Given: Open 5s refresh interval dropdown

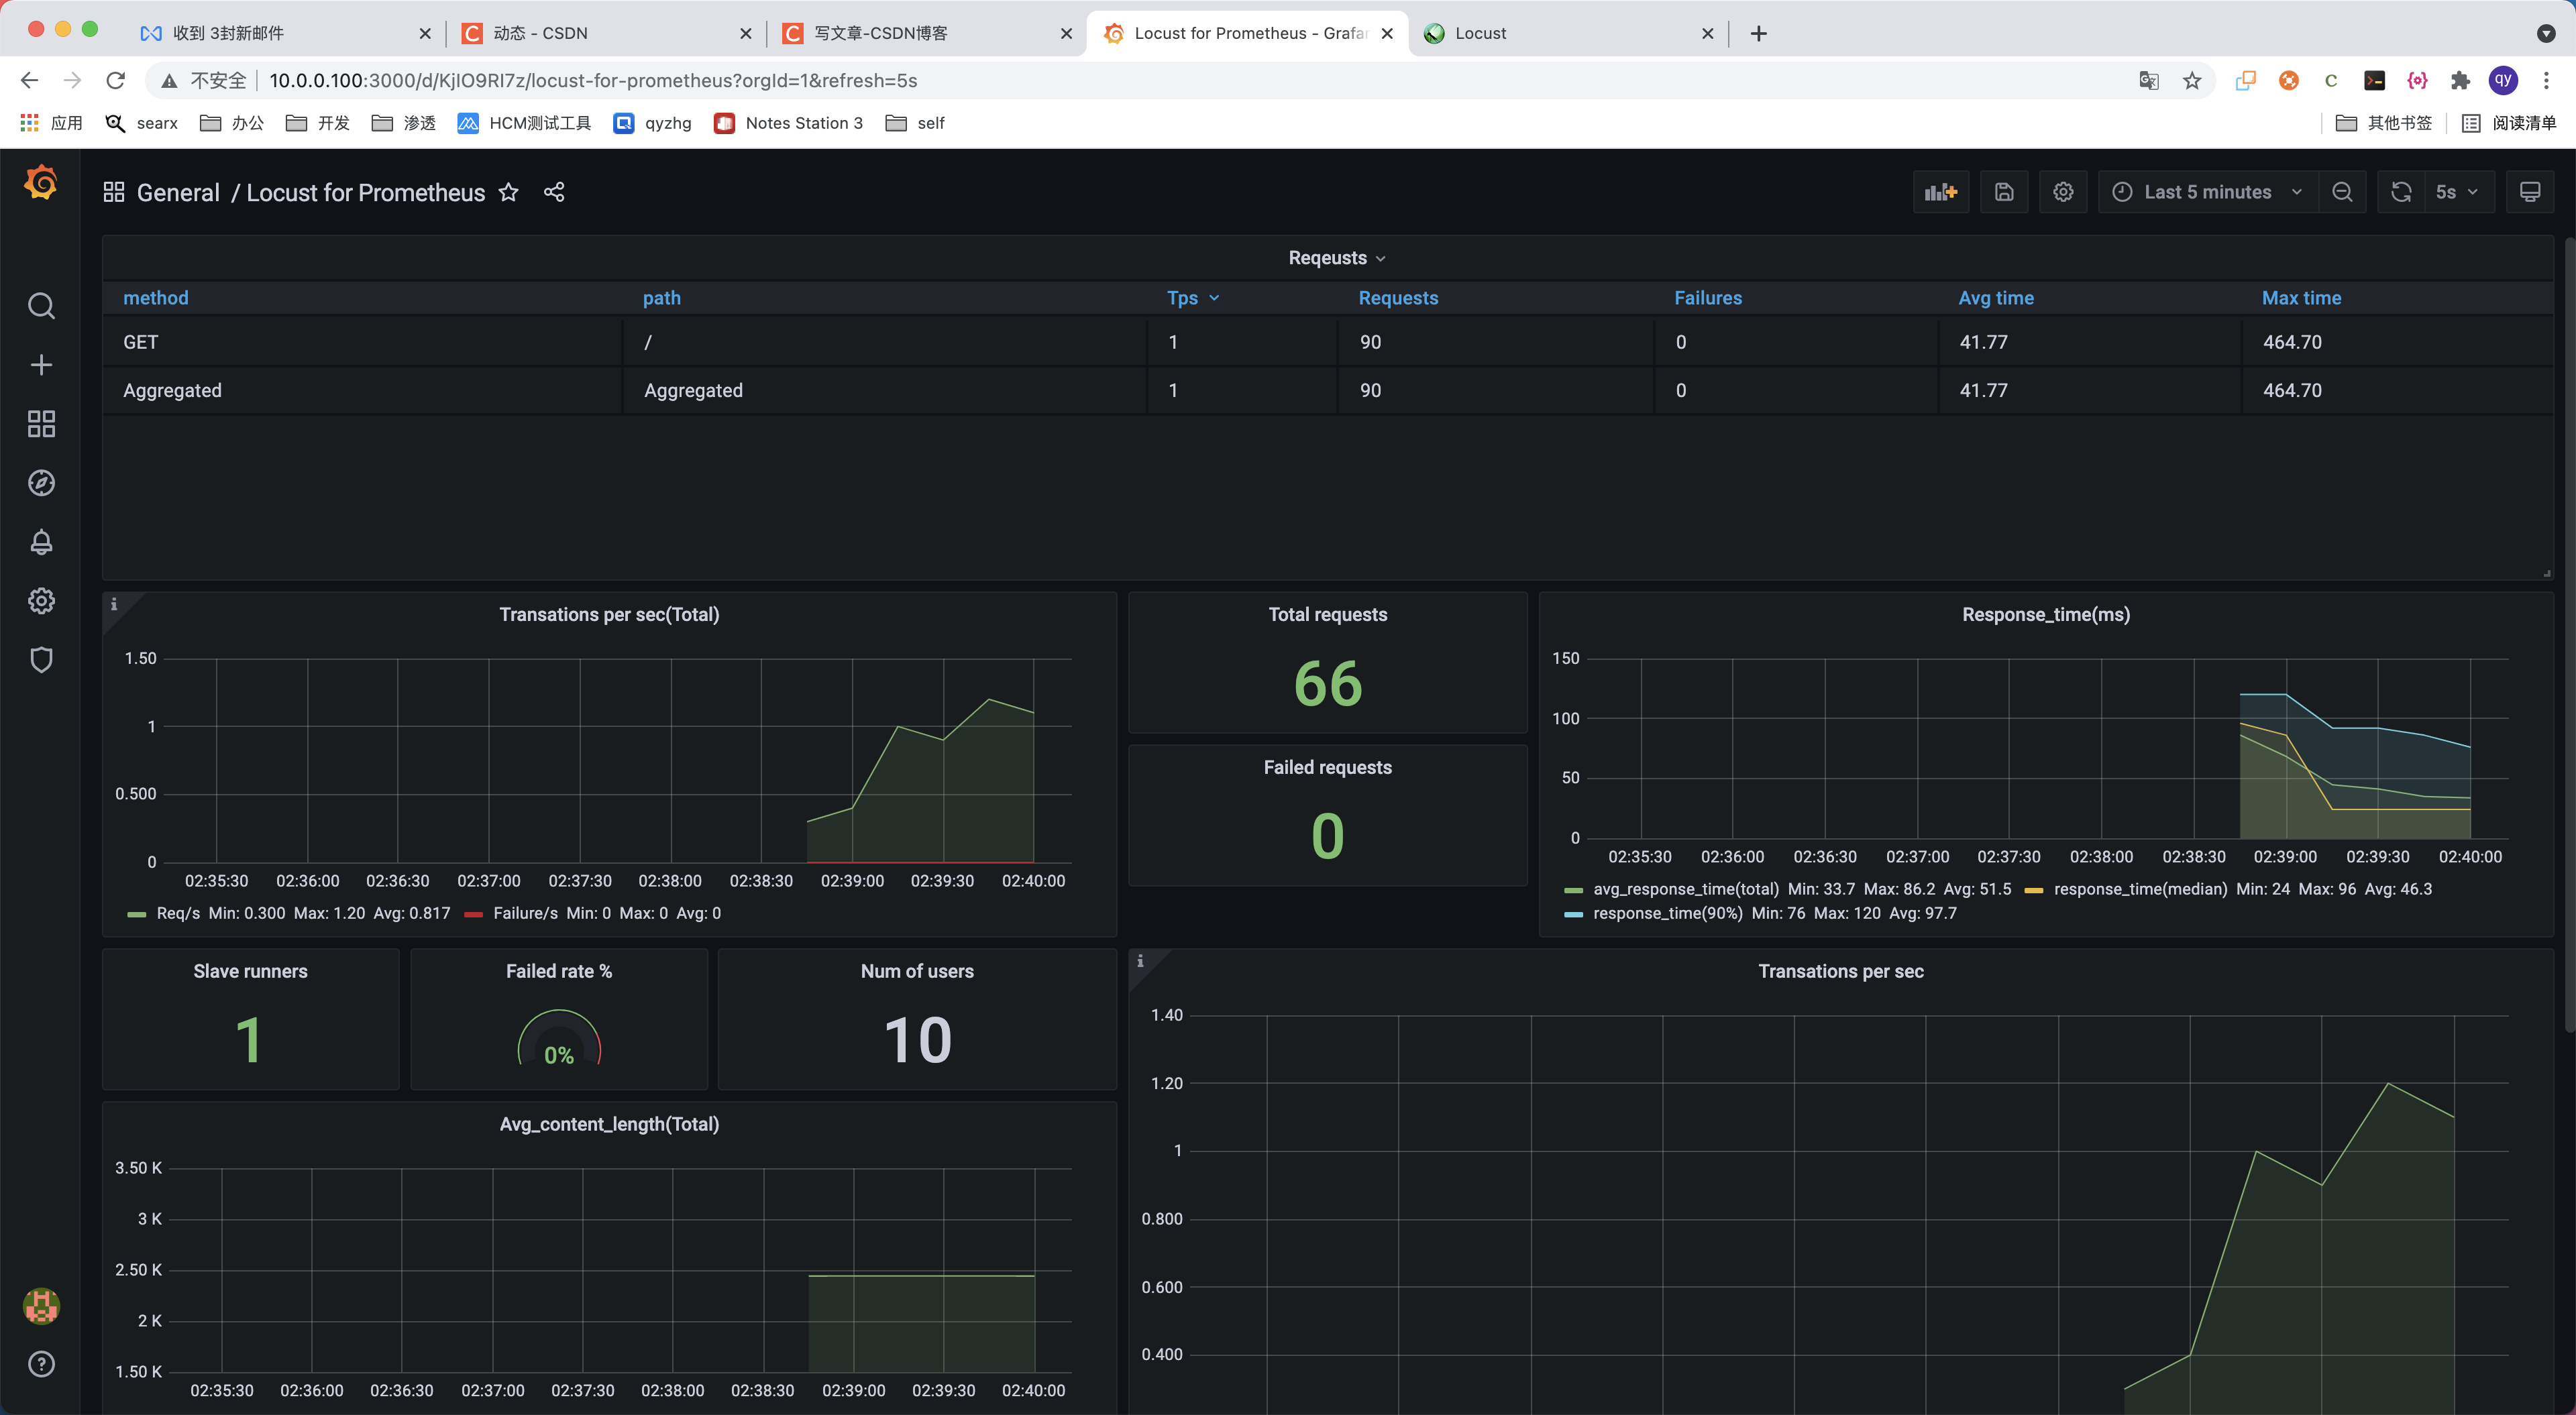Looking at the screenshot, I should click(2458, 192).
